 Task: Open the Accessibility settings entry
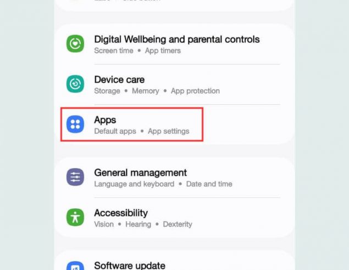[x=175, y=218]
